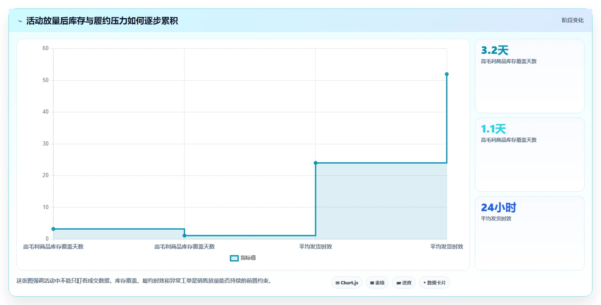Click the y-axis tick label 40
This screenshot has width=601, height=305.
[46, 112]
